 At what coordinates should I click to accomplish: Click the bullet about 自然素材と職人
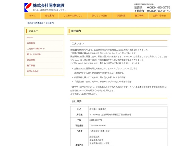point(100,78)
